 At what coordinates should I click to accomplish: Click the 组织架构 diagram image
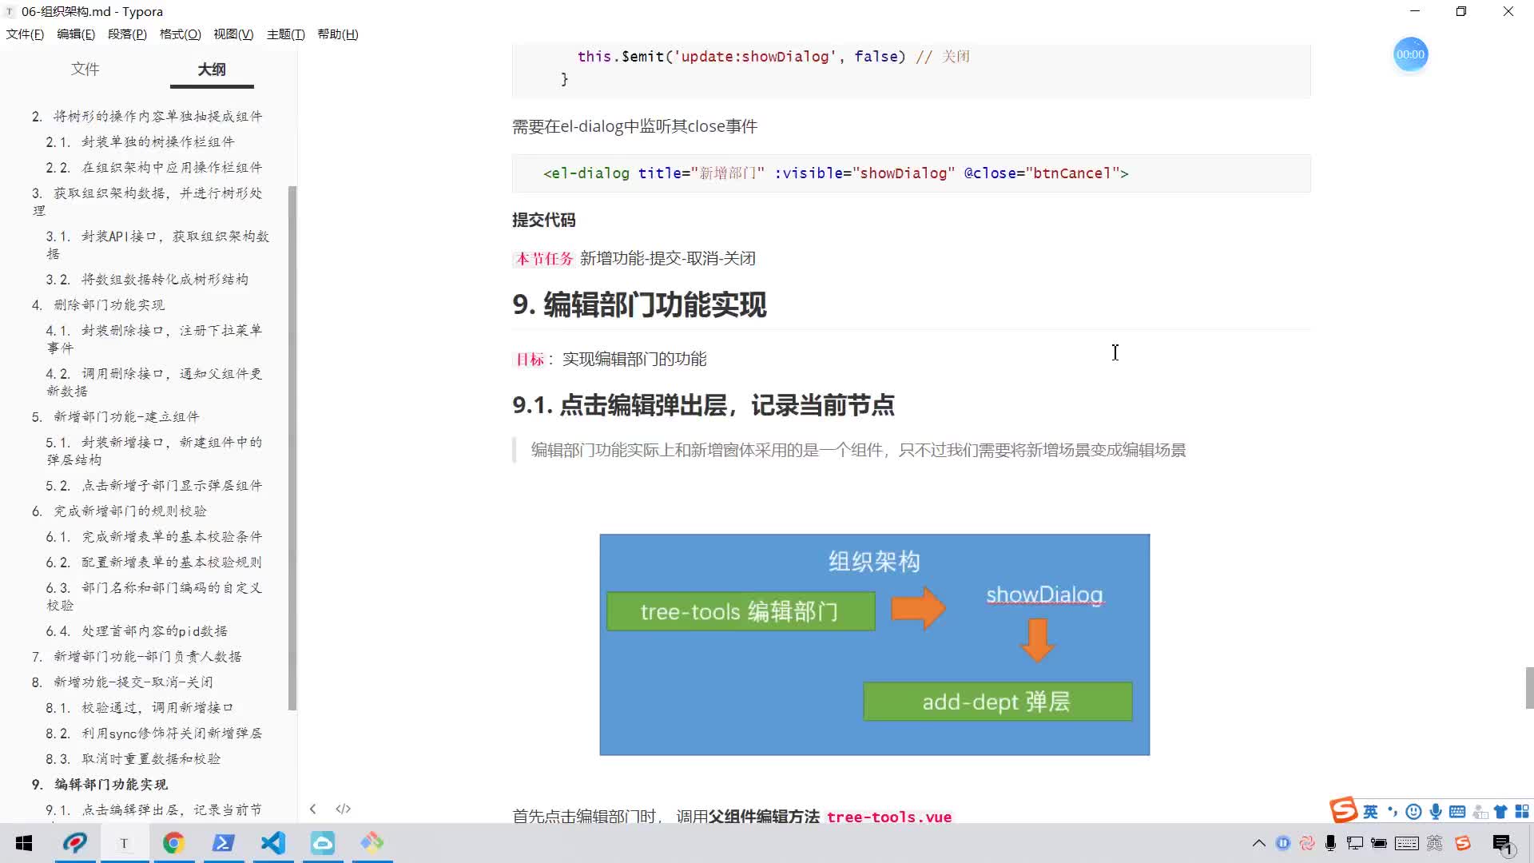(875, 645)
